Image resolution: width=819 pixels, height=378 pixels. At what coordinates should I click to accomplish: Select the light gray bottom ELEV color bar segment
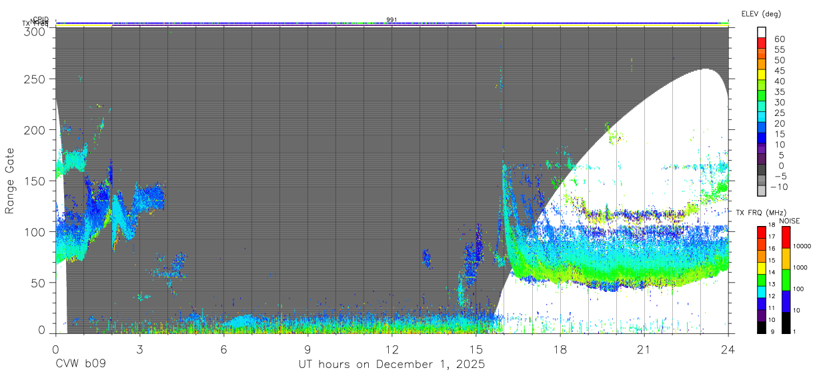(x=762, y=190)
